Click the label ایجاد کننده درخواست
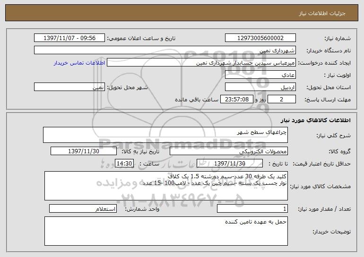 [x=324, y=63]
